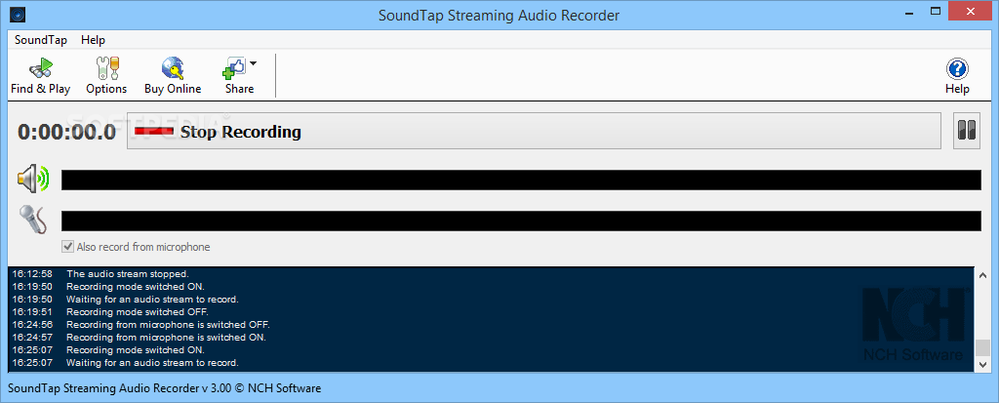This screenshot has width=999, height=403.
Task: Click the Stop Recording button
Action: click(x=534, y=132)
